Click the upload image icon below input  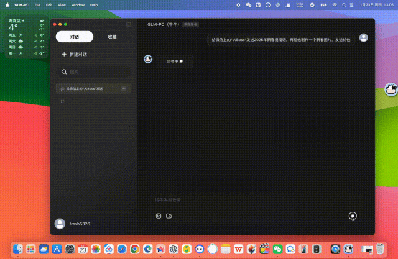159,216
